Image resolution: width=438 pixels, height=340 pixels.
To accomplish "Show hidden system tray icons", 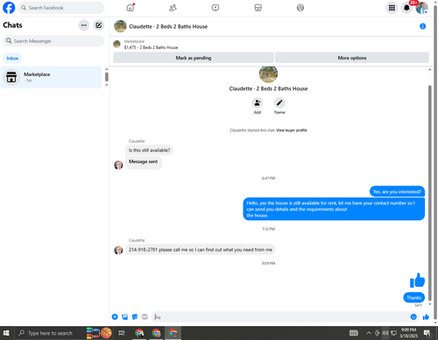I will pos(369,333).
